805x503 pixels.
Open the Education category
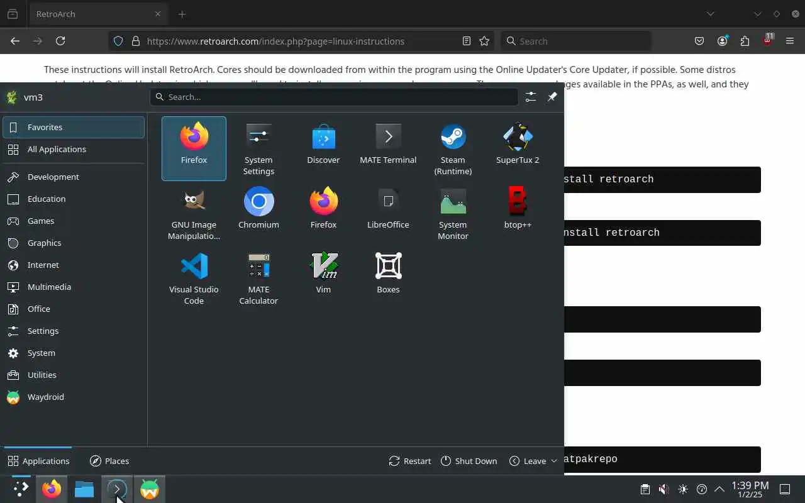(x=74, y=199)
